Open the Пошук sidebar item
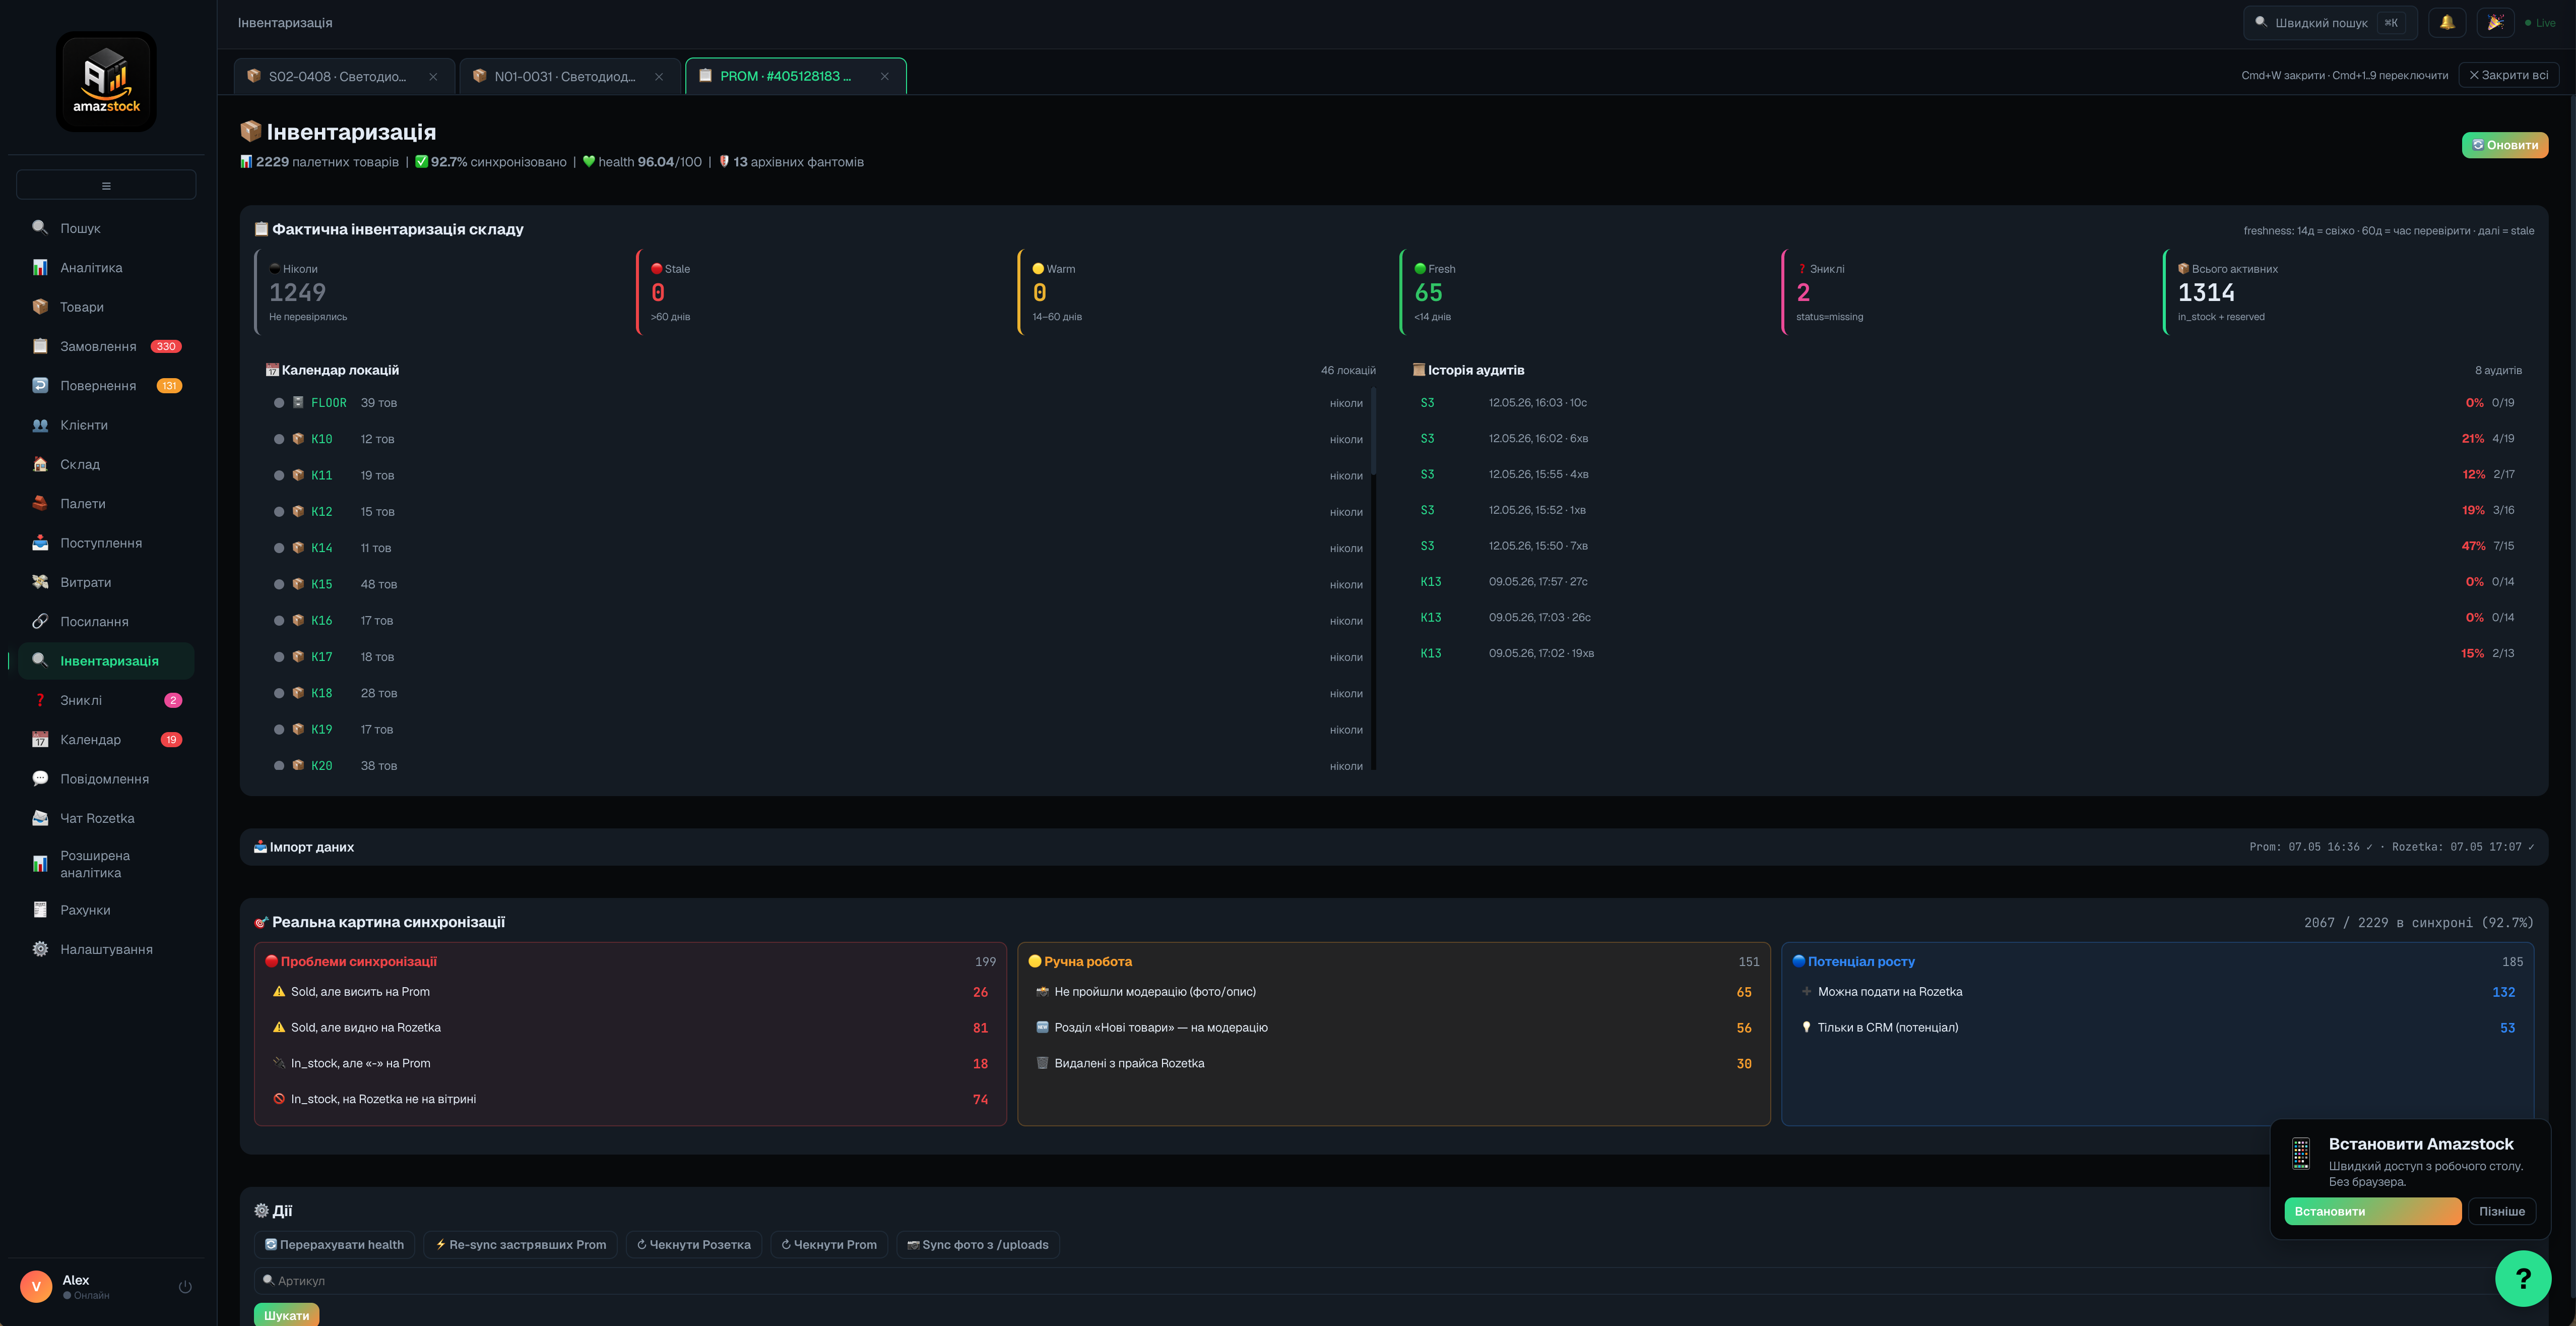2576x1326 pixels. pyautogui.click(x=106, y=228)
